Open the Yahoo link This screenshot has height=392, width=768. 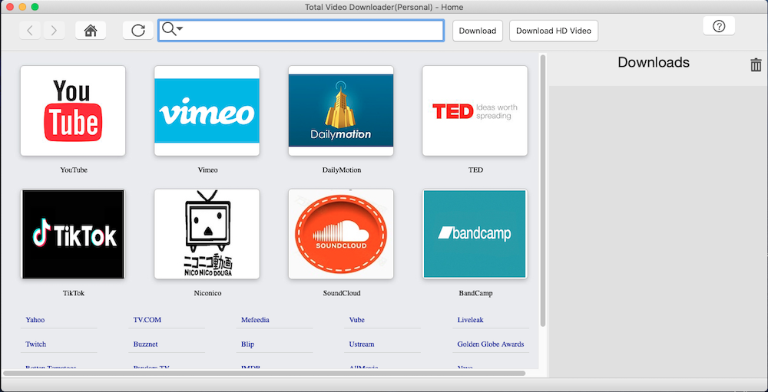pyautogui.click(x=35, y=320)
